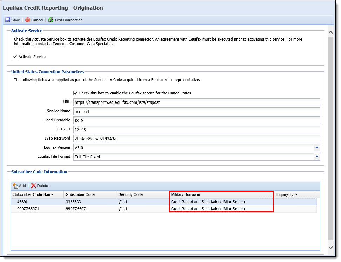The image size is (341, 262).
Task: Click the Test Connection plug icon
Action: point(51,20)
